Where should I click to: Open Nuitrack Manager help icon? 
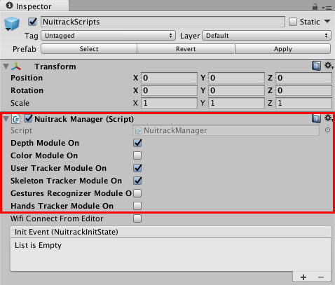(316, 118)
